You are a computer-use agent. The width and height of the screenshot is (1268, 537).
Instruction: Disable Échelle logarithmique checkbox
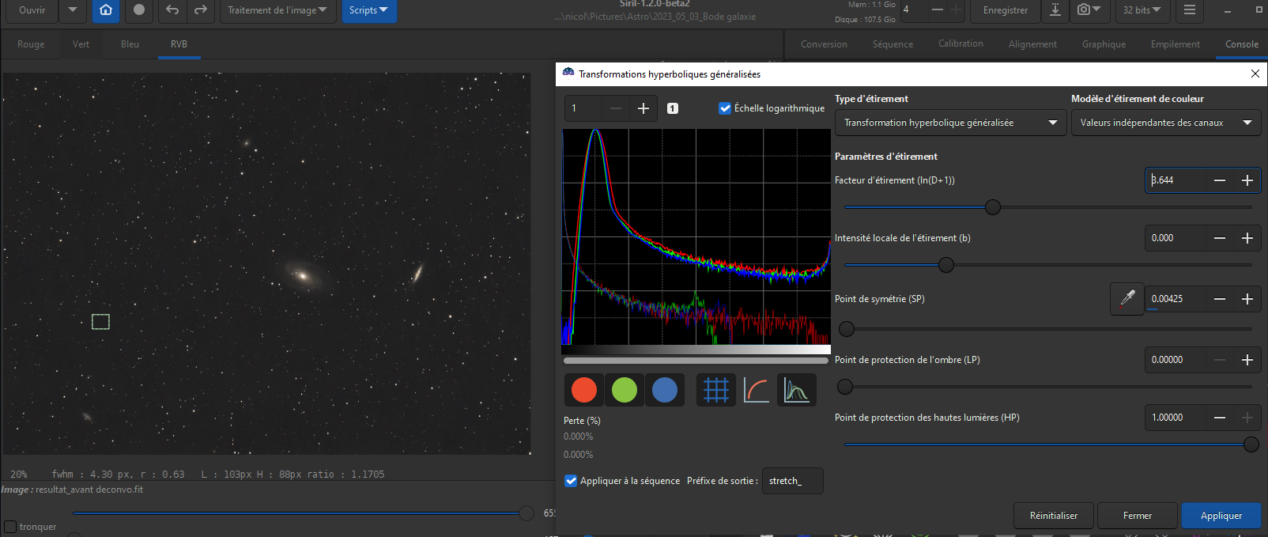click(725, 108)
